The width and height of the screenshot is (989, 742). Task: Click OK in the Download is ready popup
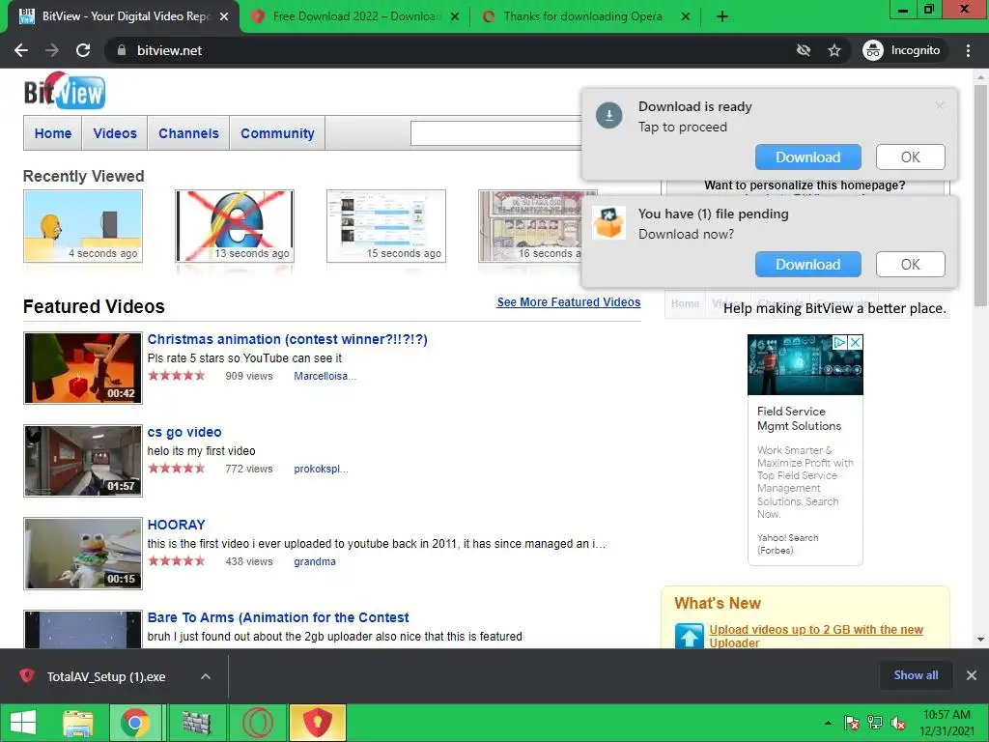coord(910,157)
